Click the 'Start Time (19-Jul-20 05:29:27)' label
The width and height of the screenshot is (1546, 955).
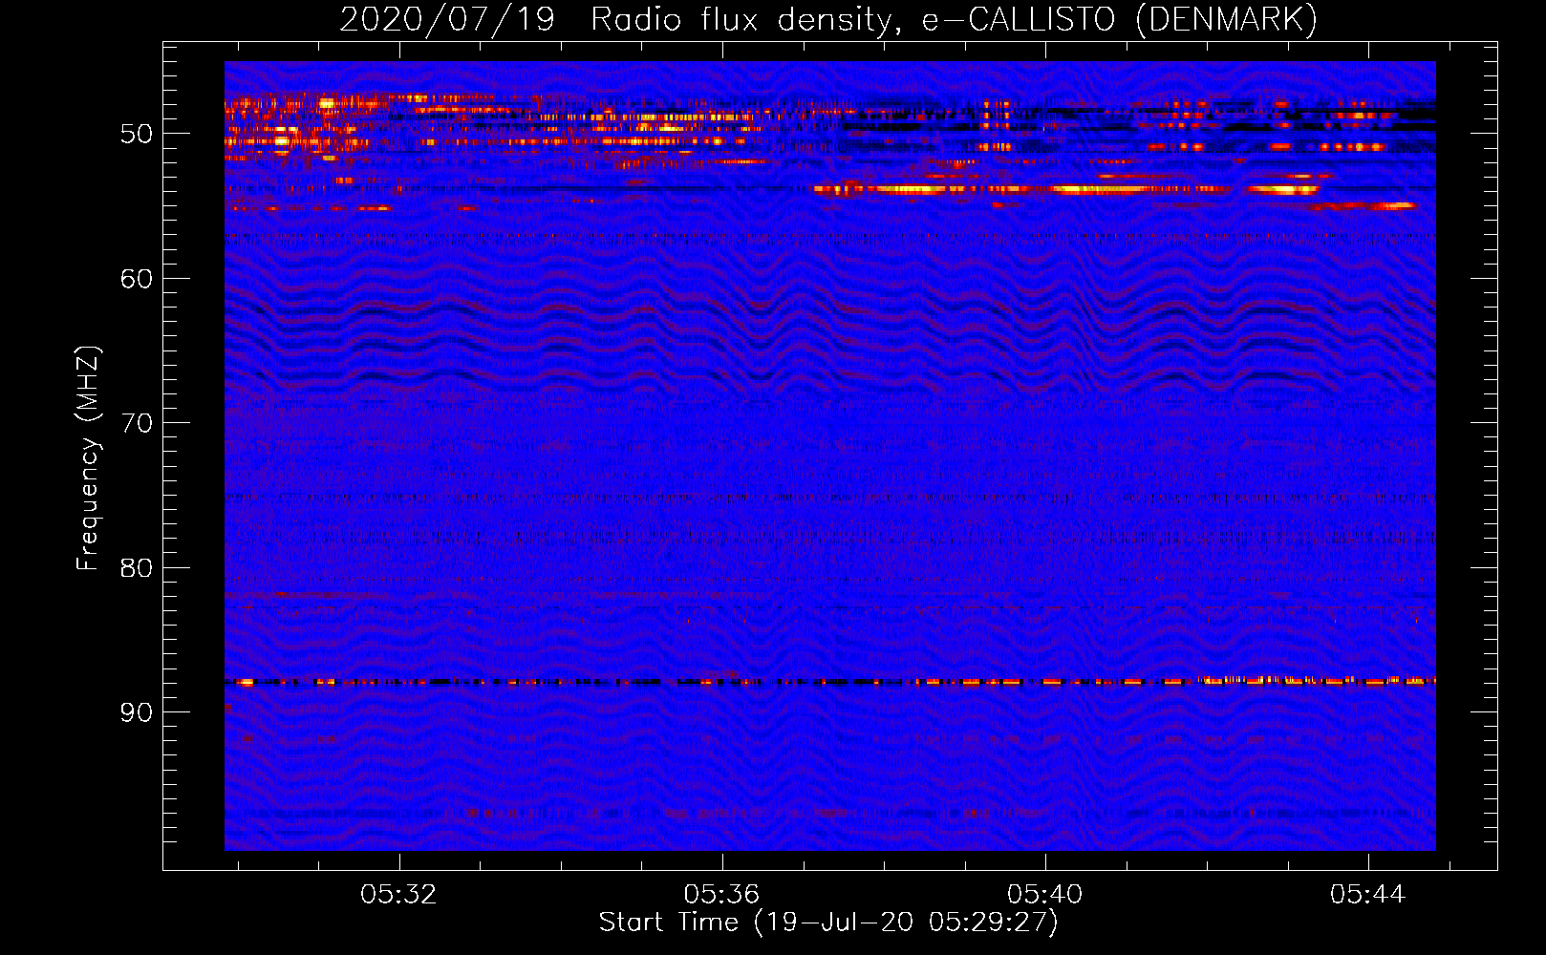pos(828,923)
